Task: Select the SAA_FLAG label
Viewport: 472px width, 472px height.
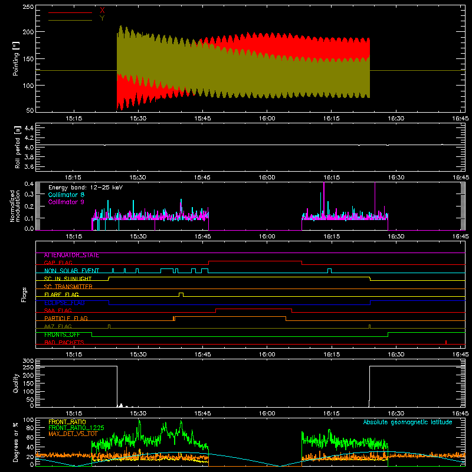Action: click(58, 311)
